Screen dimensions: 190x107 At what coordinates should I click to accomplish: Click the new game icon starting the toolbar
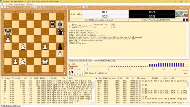pos(2,7)
